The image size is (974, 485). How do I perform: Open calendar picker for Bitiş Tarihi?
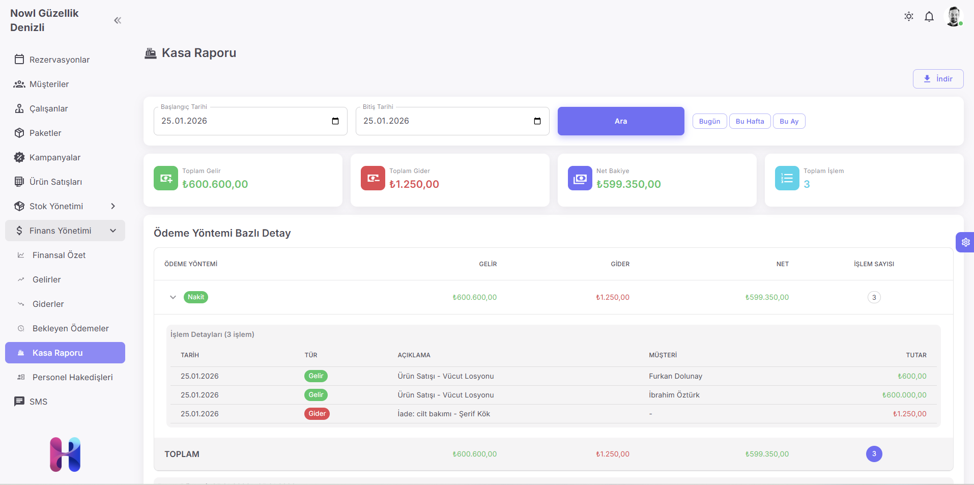pos(537,121)
